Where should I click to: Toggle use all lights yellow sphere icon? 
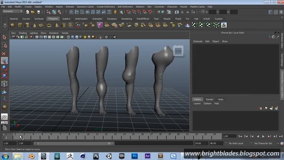[x=85, y=37]
